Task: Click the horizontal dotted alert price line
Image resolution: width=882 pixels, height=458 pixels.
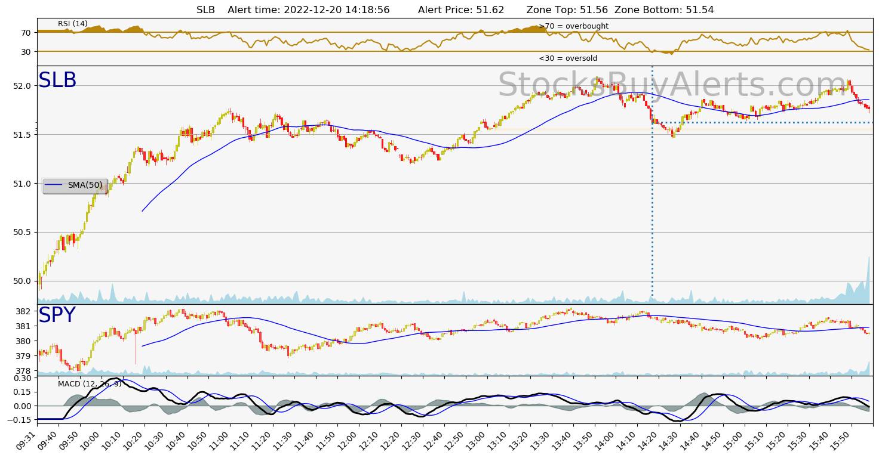Action: pyautogui.click(x=763, y=122)
